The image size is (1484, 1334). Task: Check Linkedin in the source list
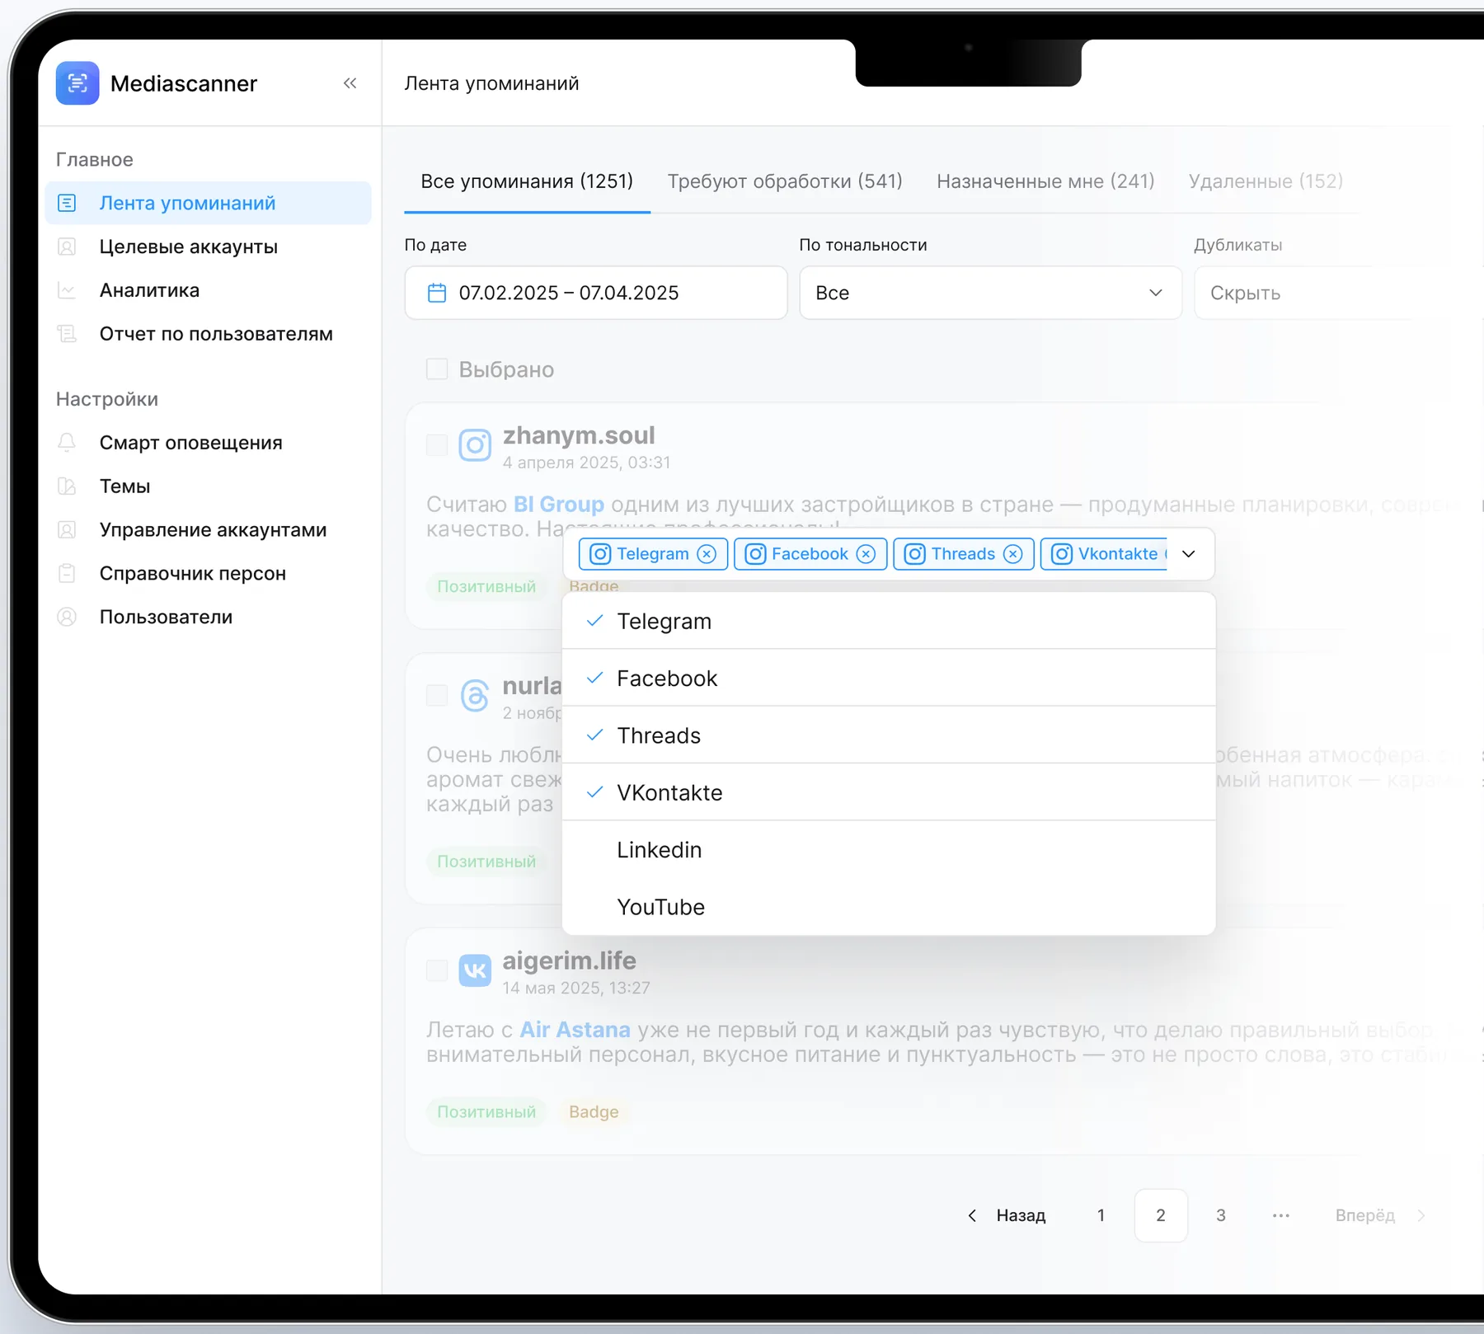point(889,849)
